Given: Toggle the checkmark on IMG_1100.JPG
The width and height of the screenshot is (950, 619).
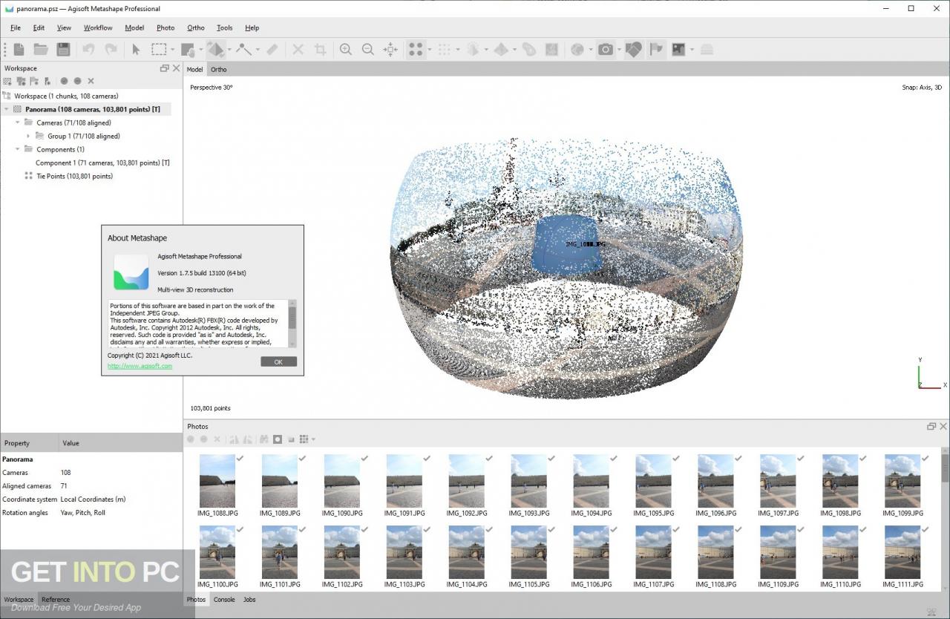Looking at the screenshot, I should (240, 530).
